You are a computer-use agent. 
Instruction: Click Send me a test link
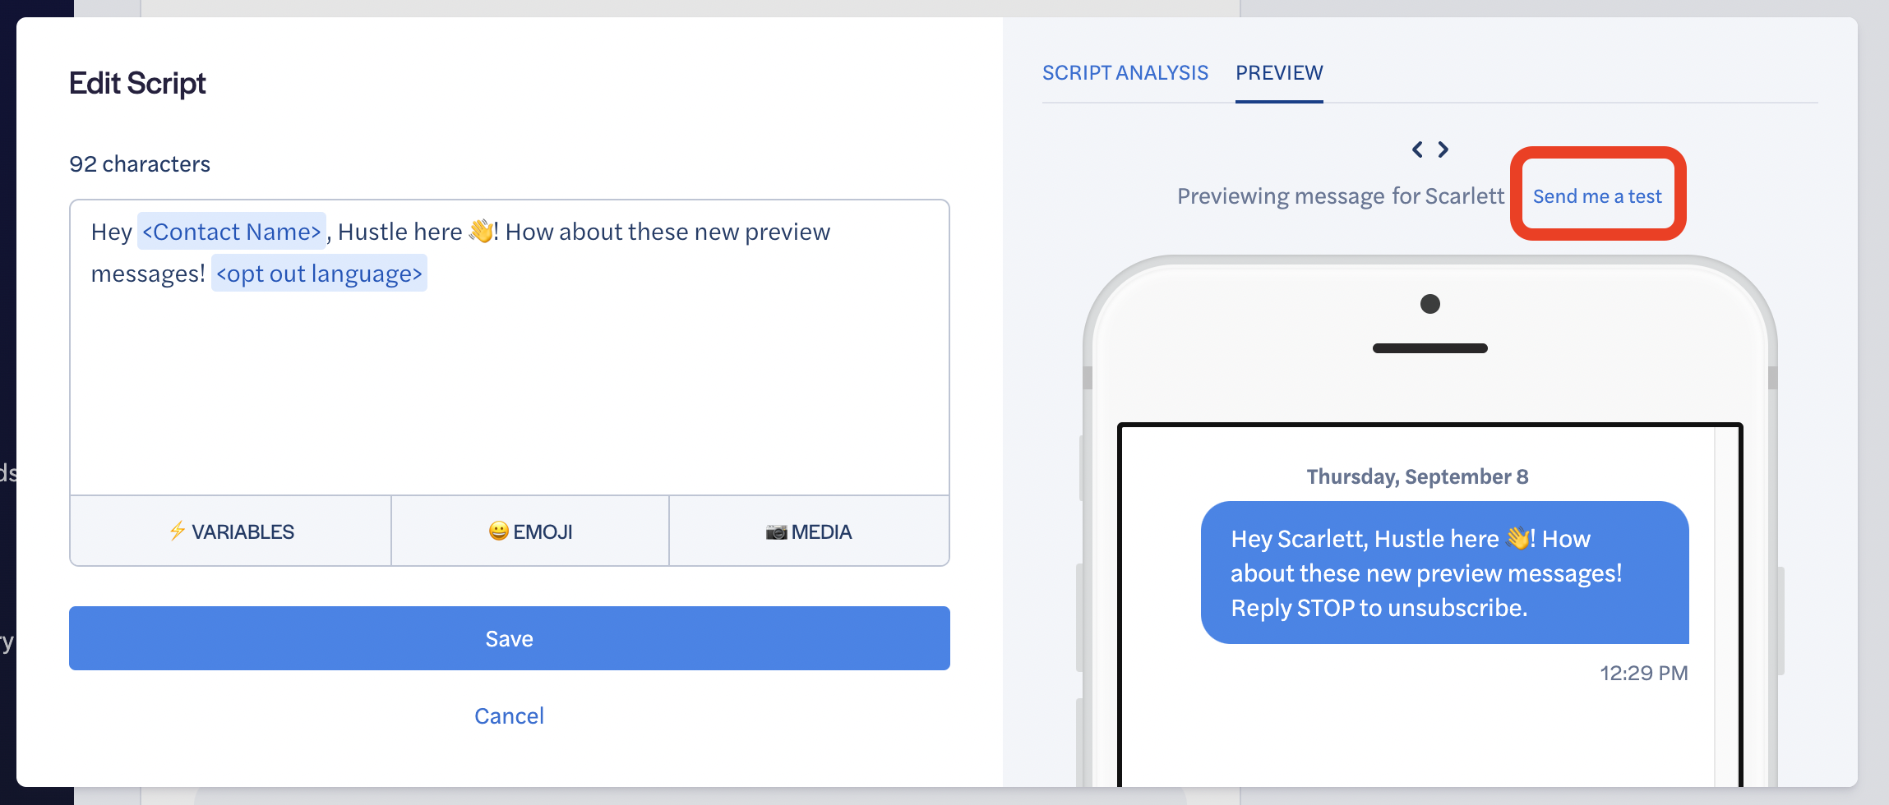pos(1597,196)
